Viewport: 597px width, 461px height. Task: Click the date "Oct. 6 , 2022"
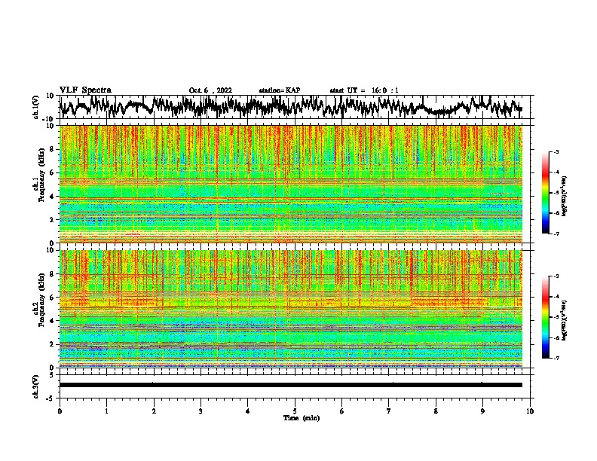click(x=210, y=90)
